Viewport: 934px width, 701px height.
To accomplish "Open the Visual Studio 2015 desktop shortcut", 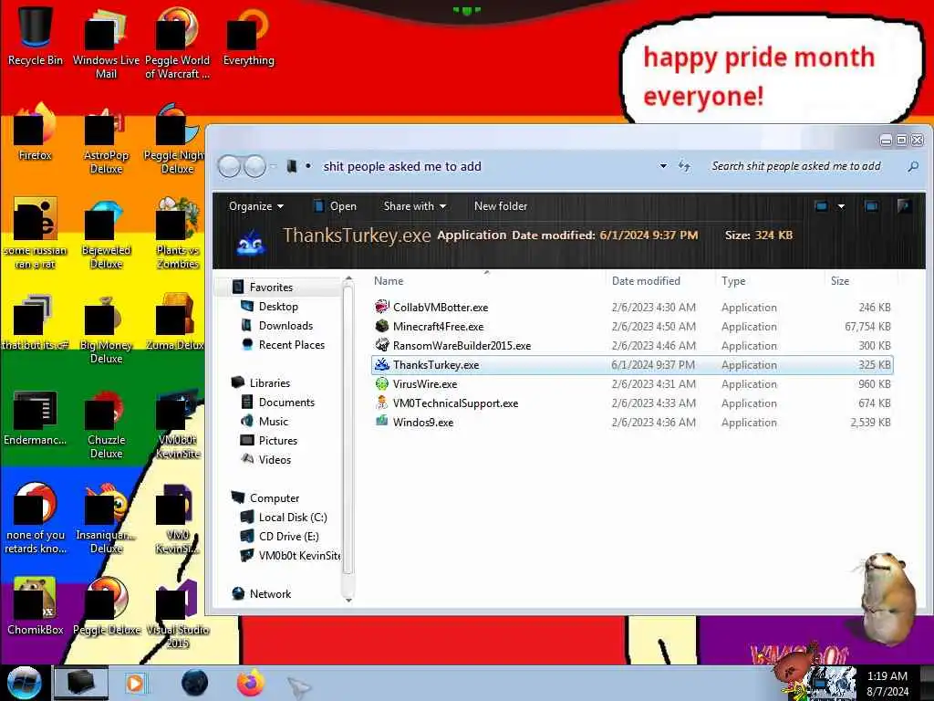I will pos(178,612).
